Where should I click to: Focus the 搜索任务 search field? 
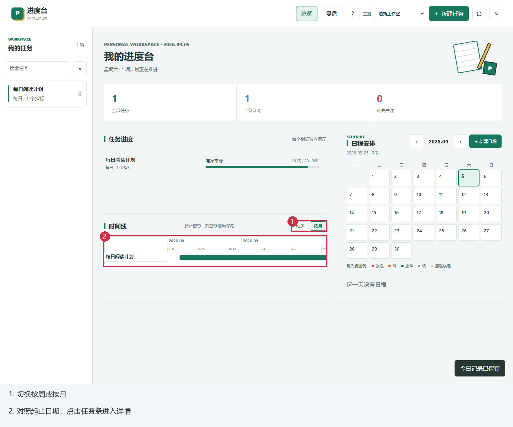(38, 68)
